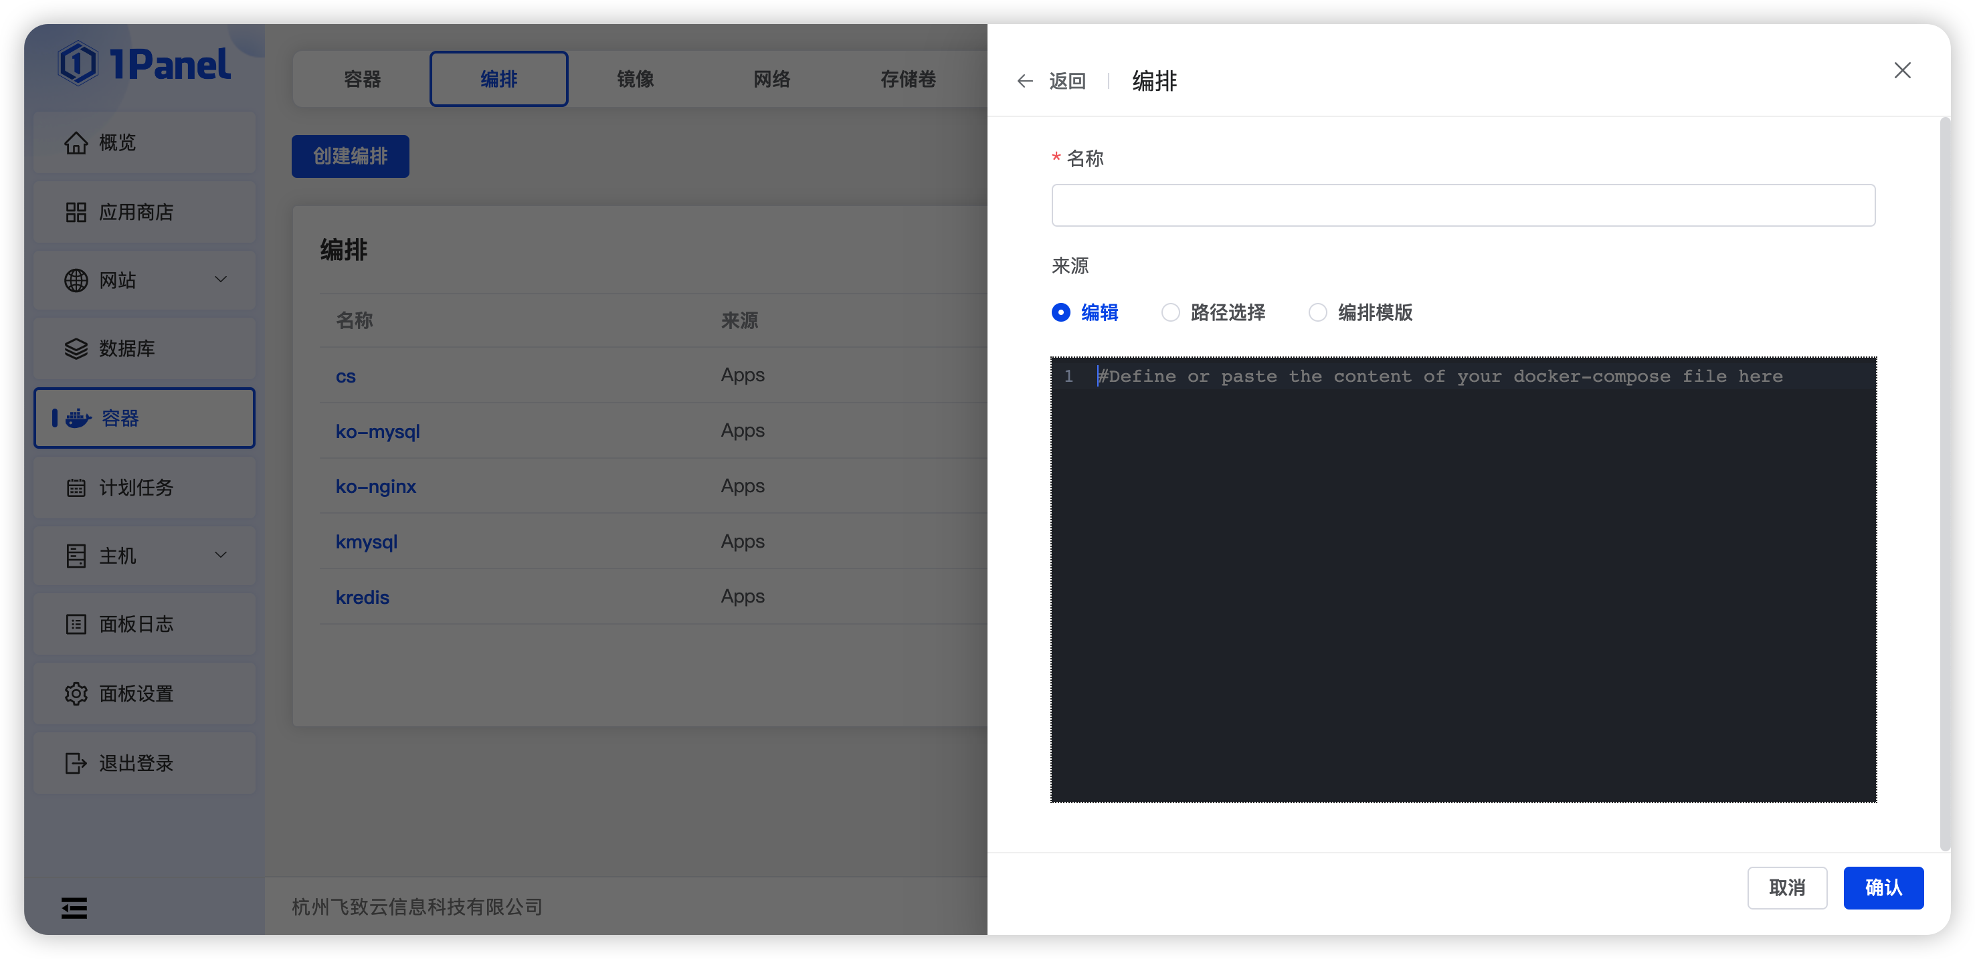Choose 路径选择 as the source
This screenshot has width=1975, height=959.
tap(1171, 313)
